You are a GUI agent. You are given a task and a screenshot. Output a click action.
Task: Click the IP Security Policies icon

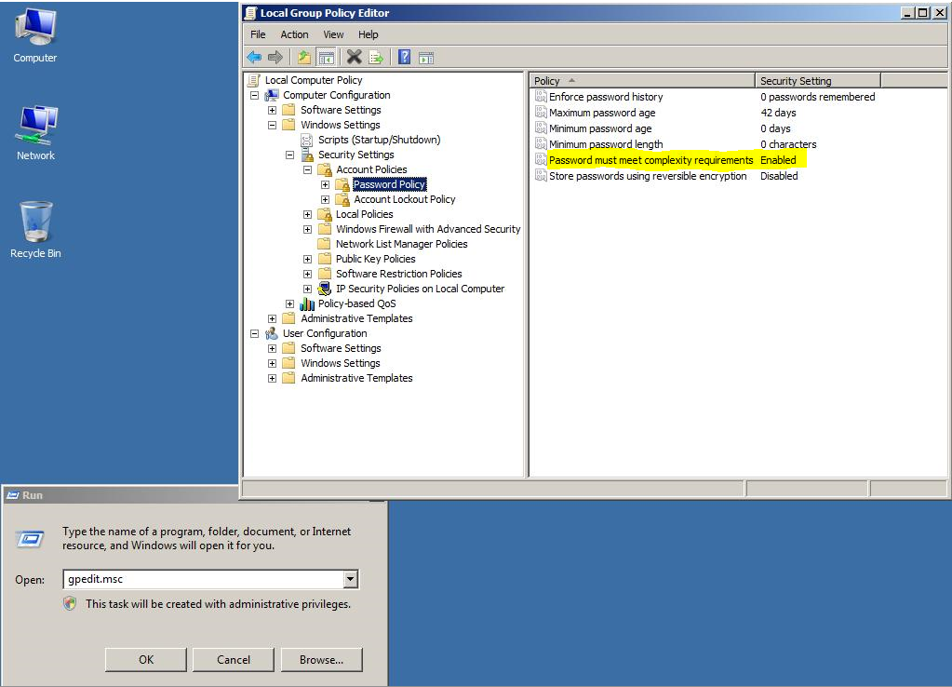pyautogui.click(x=326, y=289)
